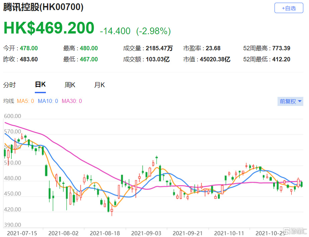Click the 2021-09-21 date axis label
Screen dimensions: 309x237
[187, 233]
